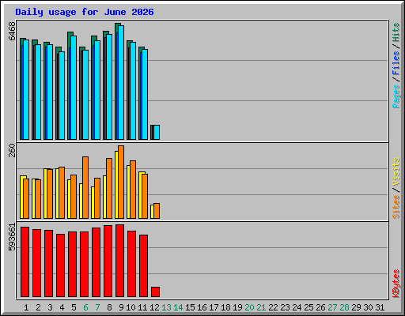The image size is (405, 316).
Task: Click the red KBytes bar for day 9
Action: pyautogui.click(x=119, y=261)
